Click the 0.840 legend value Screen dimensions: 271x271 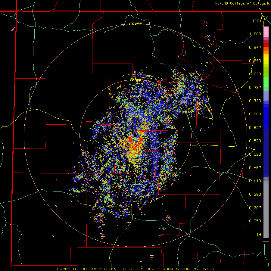point(255,74)
